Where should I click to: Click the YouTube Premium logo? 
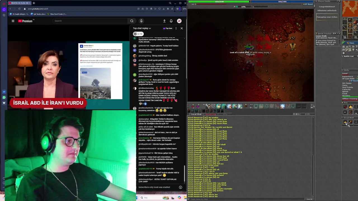pyautogui.click(x=26, y=21)
